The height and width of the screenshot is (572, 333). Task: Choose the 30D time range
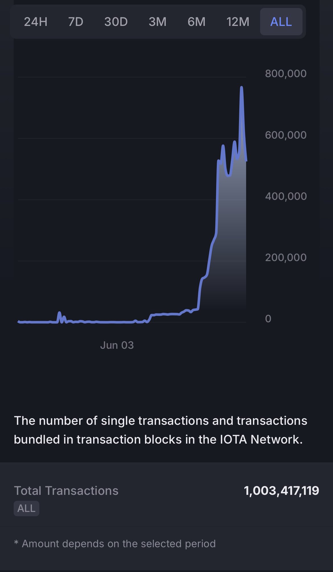pyautogui.click(x=116, y=22)
